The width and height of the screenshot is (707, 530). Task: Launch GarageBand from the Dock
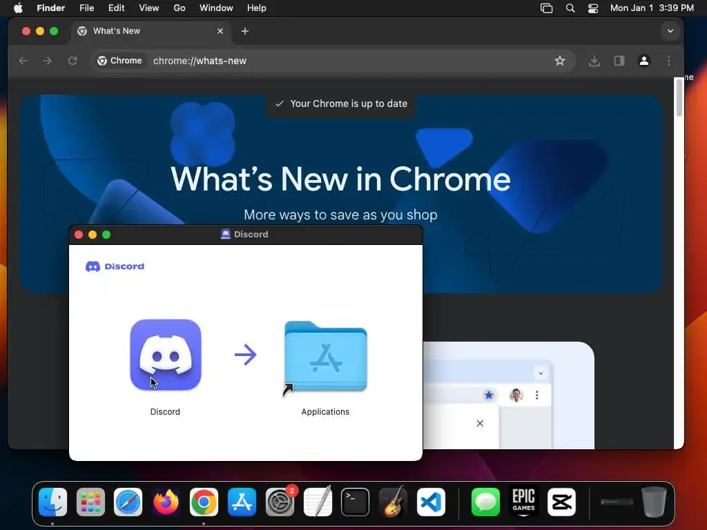tap(393, 502)
